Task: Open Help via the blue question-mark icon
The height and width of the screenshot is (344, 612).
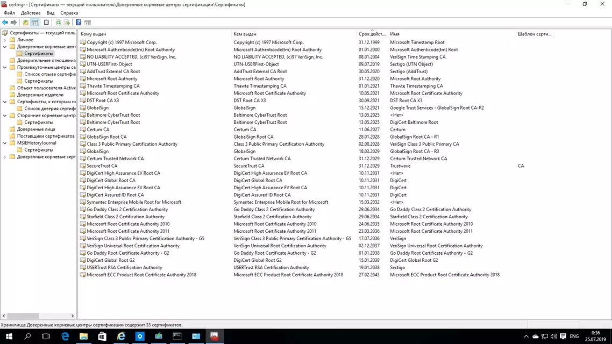Action: point(79,23)
